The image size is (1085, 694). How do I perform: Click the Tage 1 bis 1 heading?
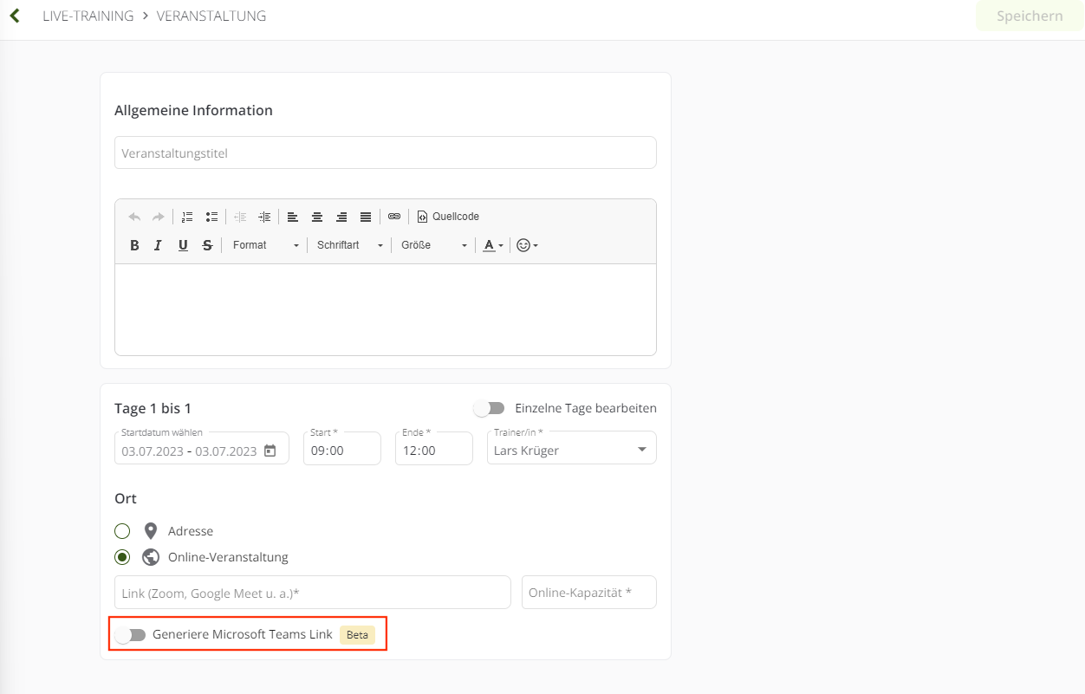153,408
